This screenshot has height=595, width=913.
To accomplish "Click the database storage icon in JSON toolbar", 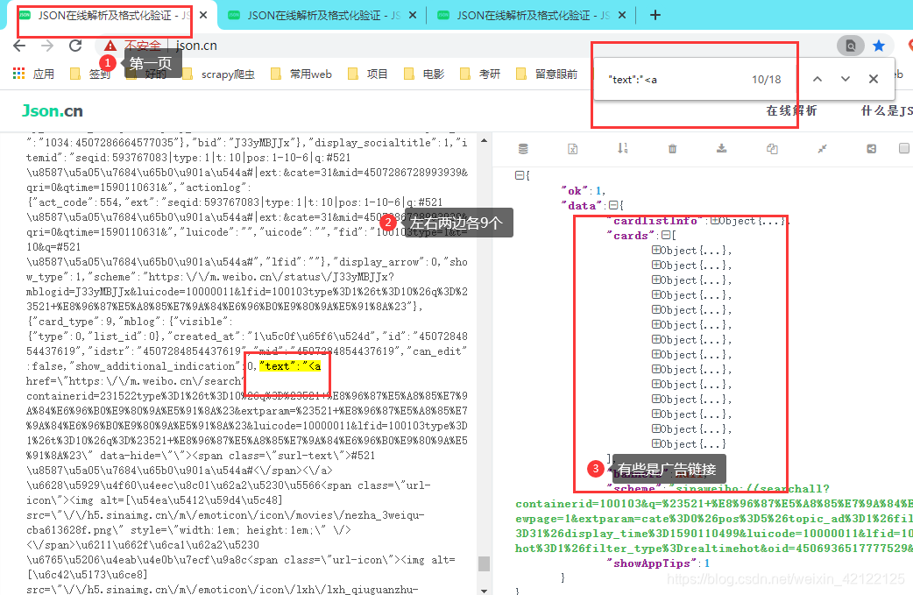I will tap(523, 149).
